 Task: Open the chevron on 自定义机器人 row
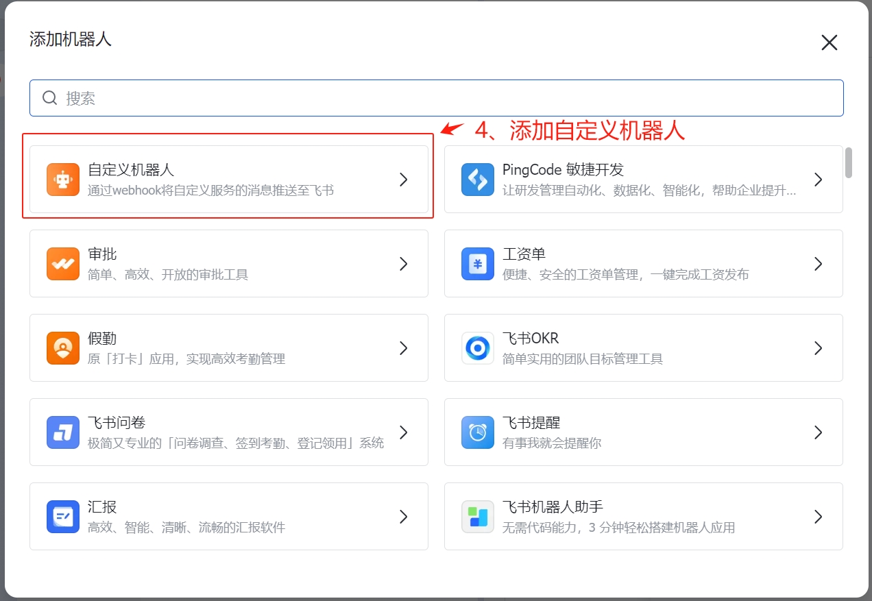(404, 180)
